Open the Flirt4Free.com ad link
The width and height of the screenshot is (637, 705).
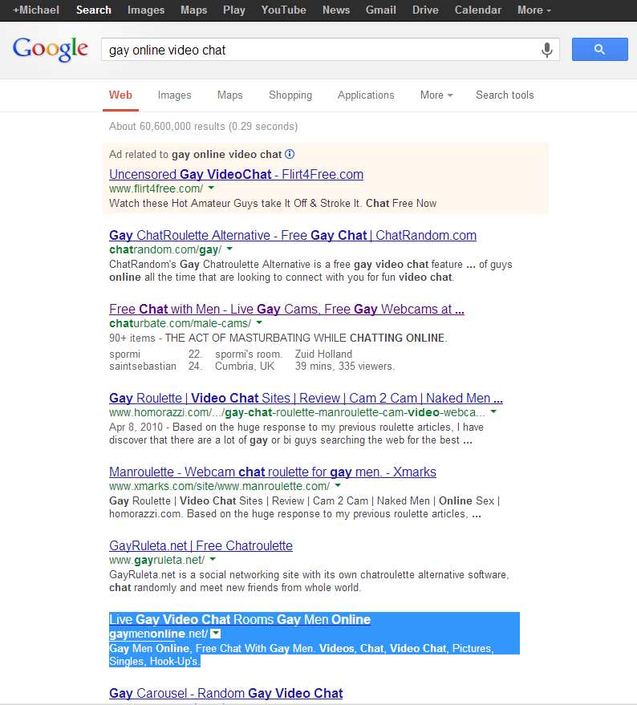[x=236, y=175]
